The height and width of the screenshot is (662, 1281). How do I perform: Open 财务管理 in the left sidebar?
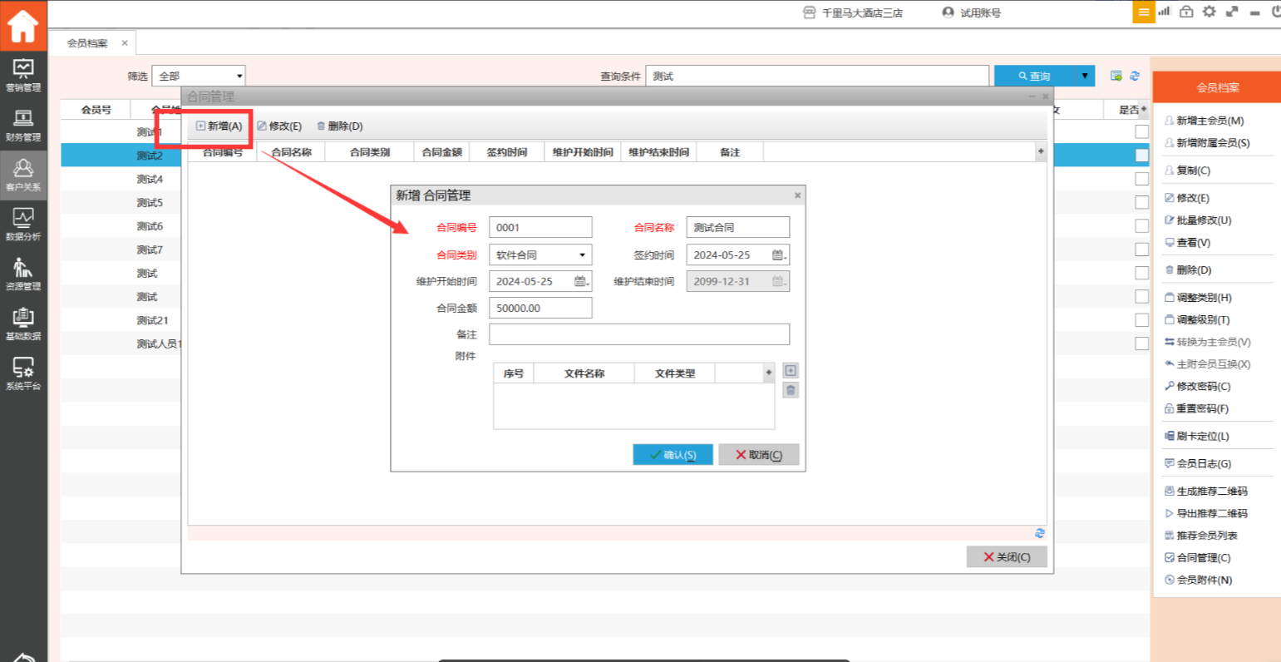coord(23,125)
